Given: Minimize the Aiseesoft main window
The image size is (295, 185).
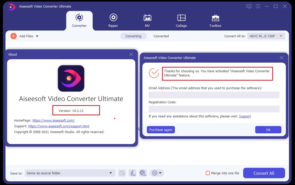Looking at the screenshot, I should (x=267, y=6).
